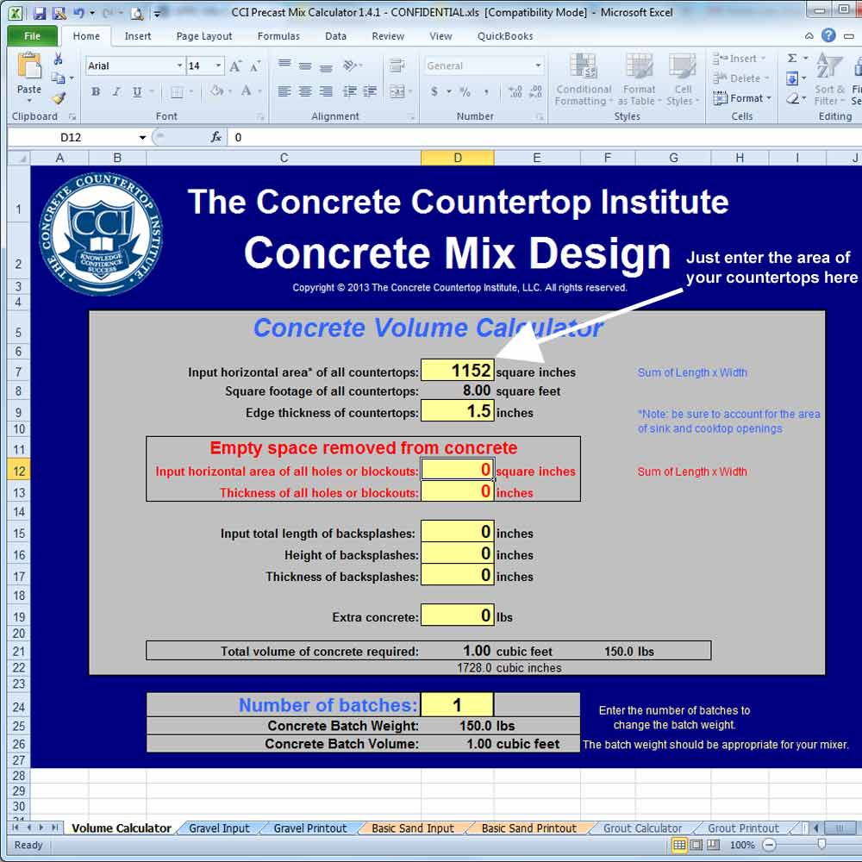Expand the Name Box dropdown

142,137
